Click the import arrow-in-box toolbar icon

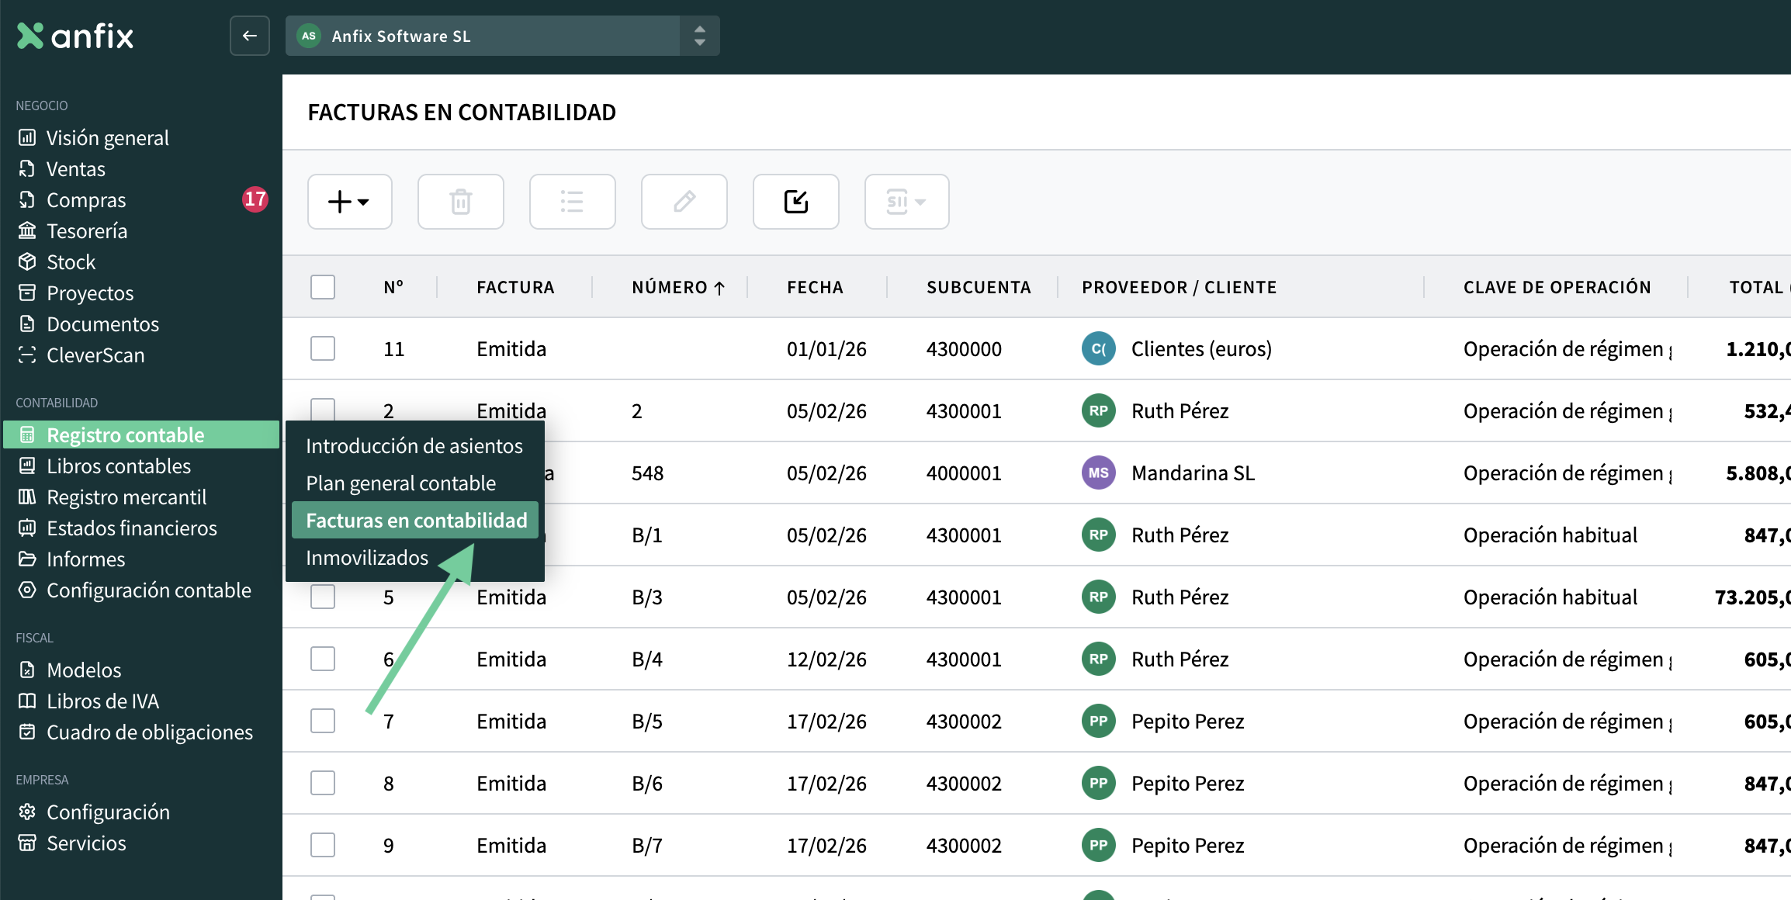point(795,202)
